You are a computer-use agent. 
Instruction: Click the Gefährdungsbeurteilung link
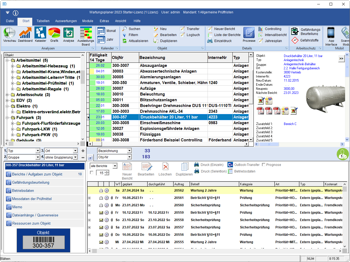[31, 182]
